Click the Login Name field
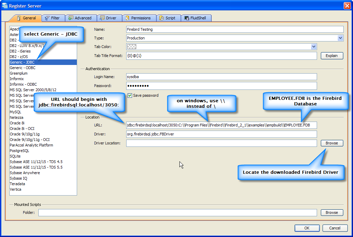 coord(222,77)
